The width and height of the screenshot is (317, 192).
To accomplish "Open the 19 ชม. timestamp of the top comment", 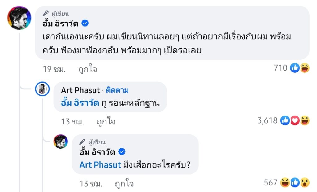I will (x=54, y=69).
